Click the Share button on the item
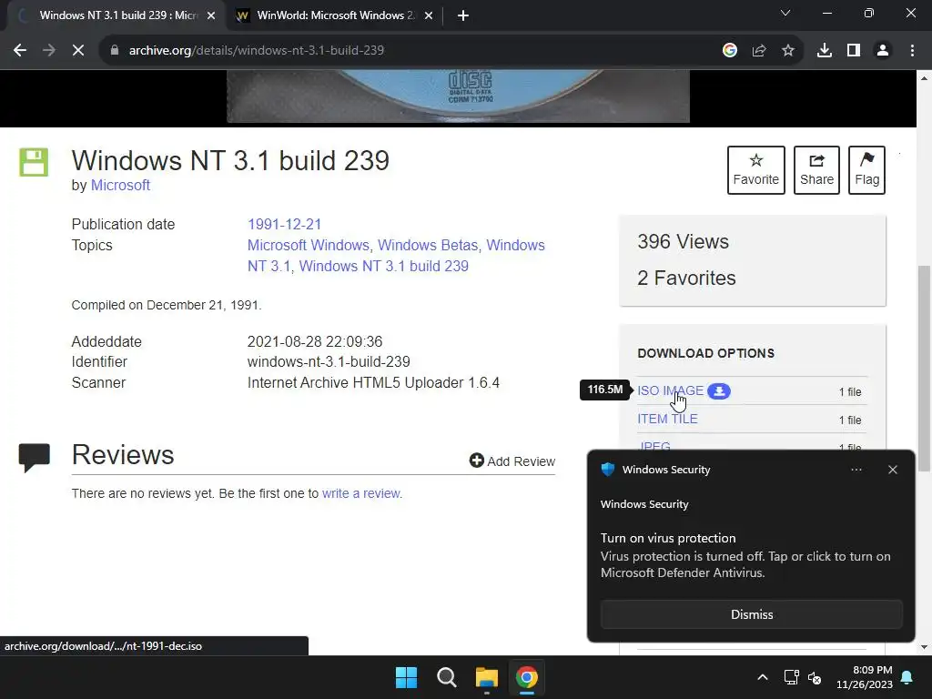932x699 pixels. point(816,170)
